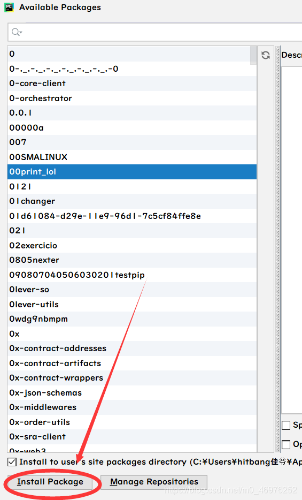Select the 0-orchestrator package
The image size is (302, 500).
click(x=132, y=98)
